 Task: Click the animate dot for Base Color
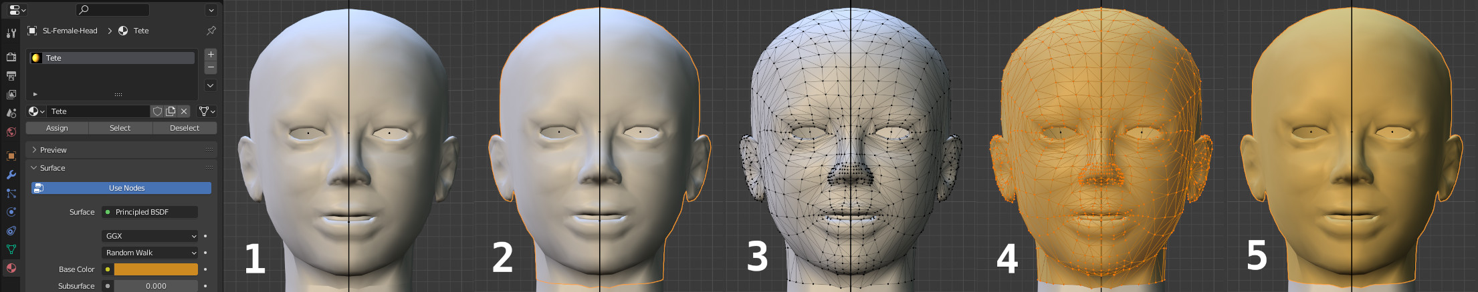pyautogui.click(x=205, y=269)
